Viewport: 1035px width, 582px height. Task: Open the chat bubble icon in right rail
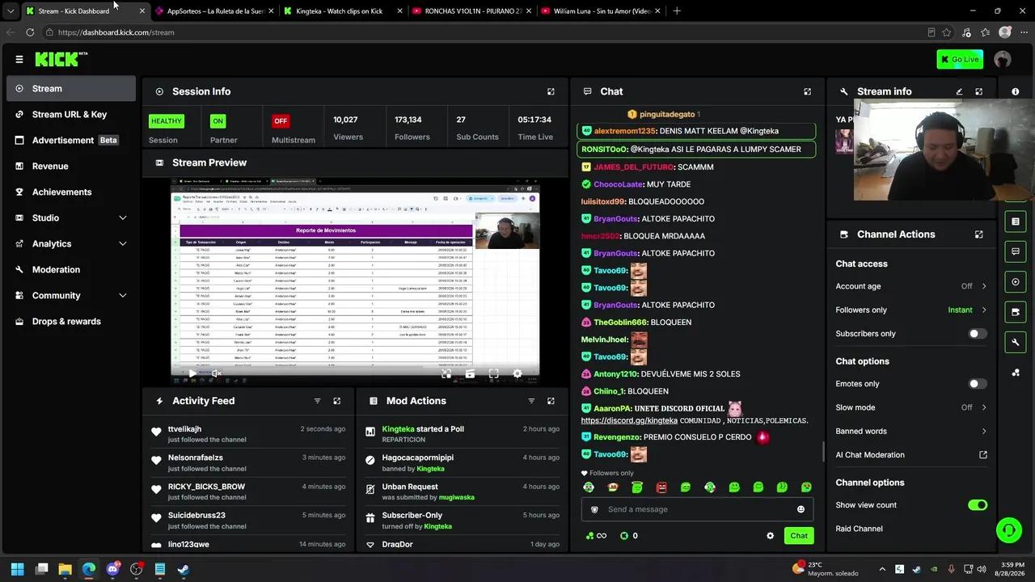click(x=1016, y=252)
